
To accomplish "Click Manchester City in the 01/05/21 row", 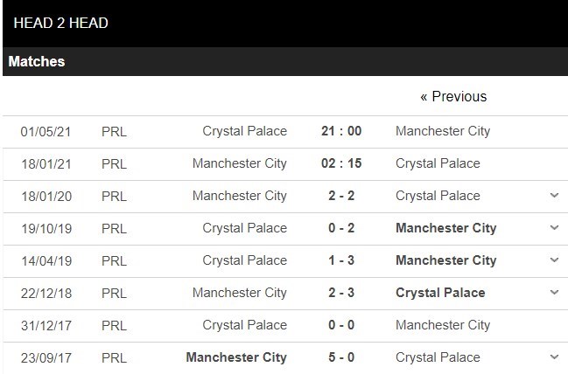I will coord(443,131).
